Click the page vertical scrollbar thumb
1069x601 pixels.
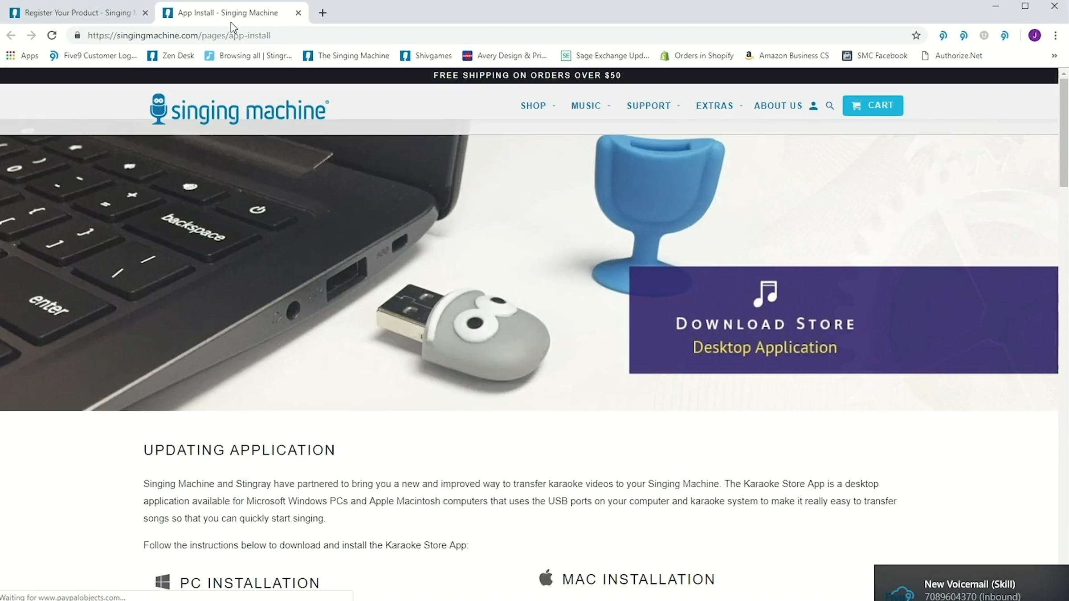1064,132
